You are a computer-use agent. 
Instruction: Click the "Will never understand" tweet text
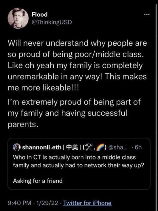pos(77,65)
